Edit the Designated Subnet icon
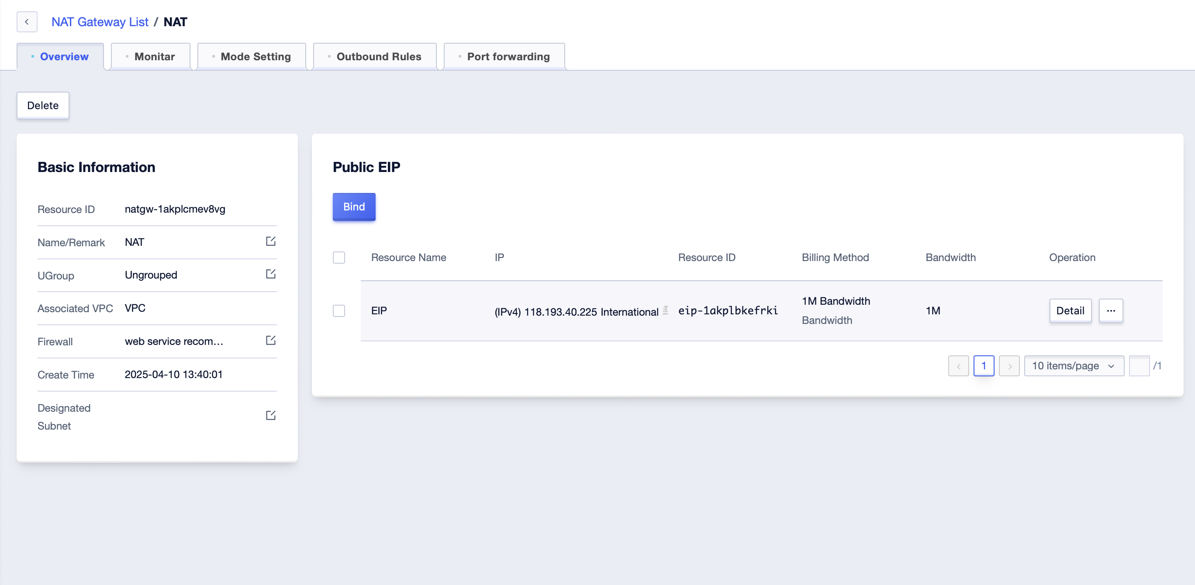The image size is (1195, 585). tap(270, 415)
